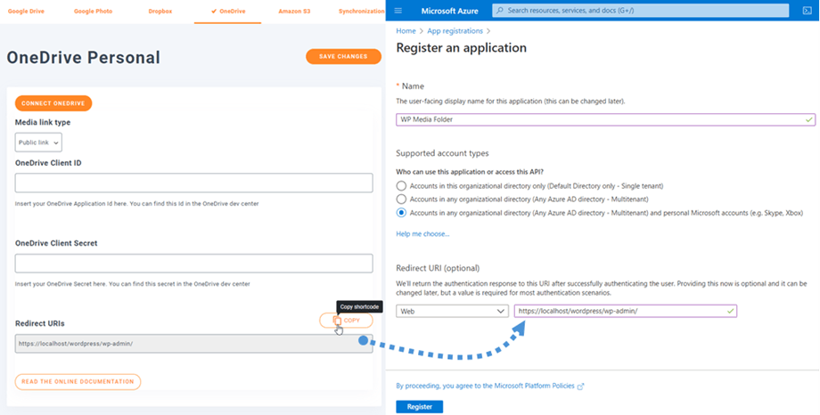Viewport: 820px width, 415px height.
Task: Open the Media link type dropdown
Action: pos(38,142)
